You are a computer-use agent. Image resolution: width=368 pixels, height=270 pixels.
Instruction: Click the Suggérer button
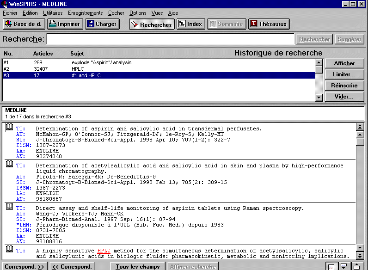(x=350, y=39)
